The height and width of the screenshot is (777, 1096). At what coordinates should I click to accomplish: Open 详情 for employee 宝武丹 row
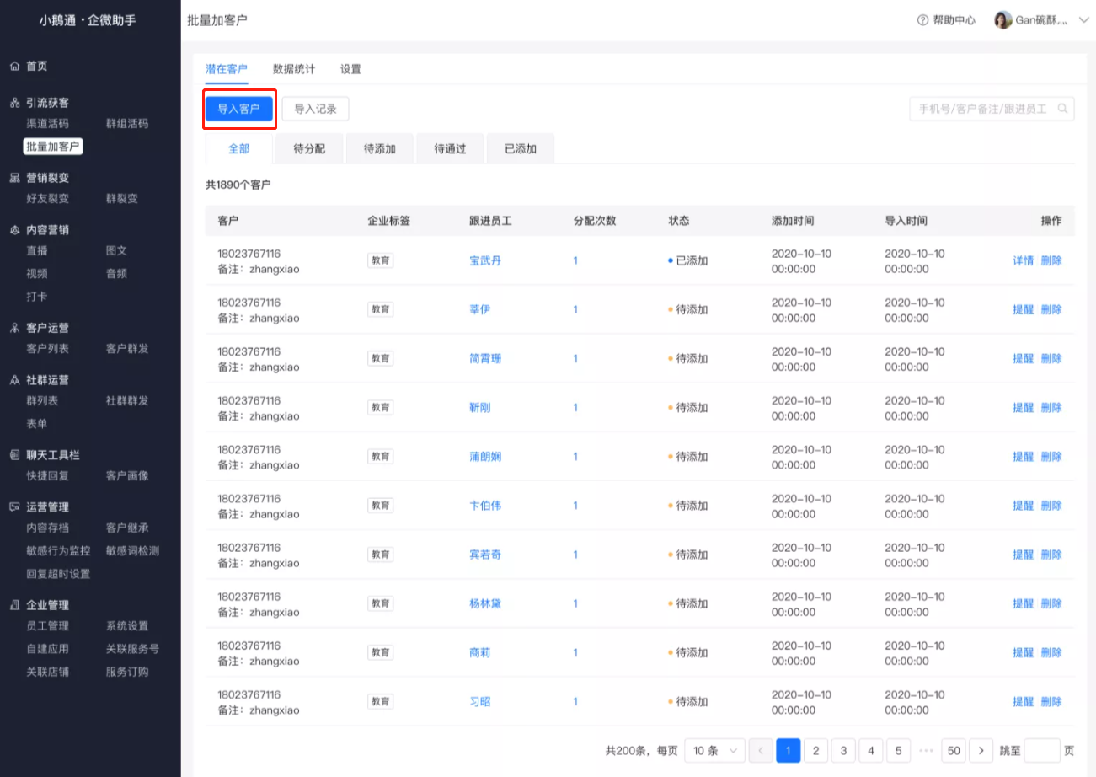(1023, 261)
